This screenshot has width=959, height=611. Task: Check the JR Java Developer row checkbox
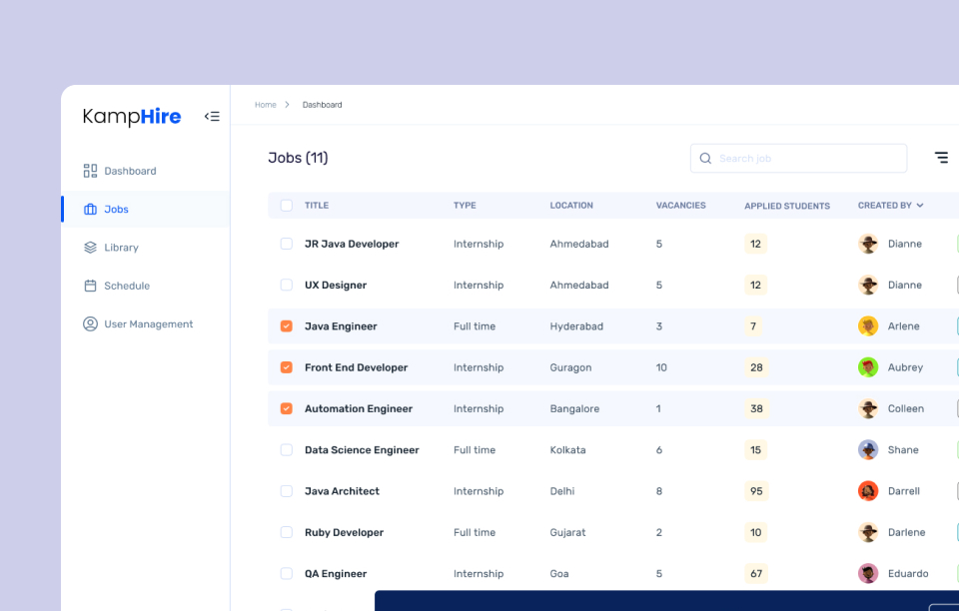click(287, 244)
